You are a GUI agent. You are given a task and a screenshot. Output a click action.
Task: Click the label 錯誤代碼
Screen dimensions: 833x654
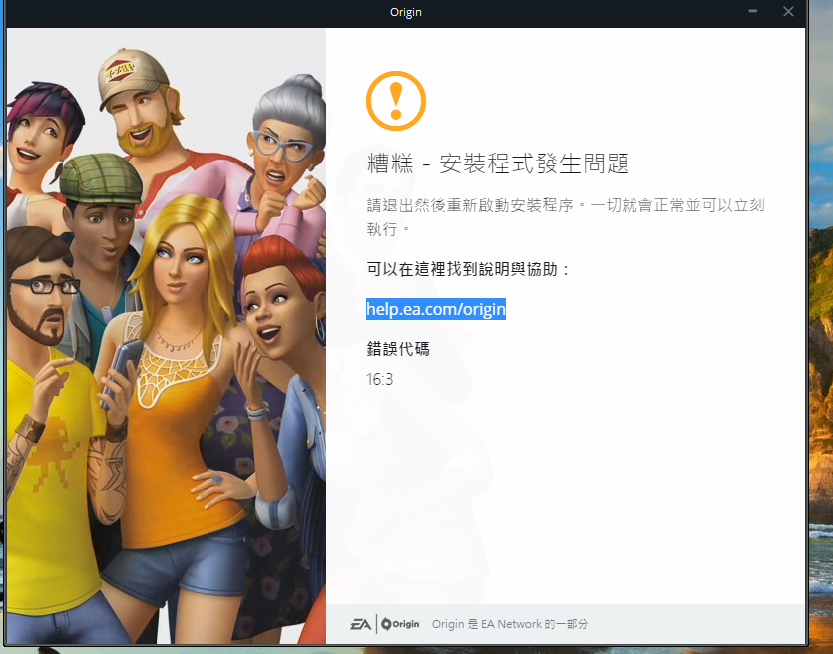(398, 349)
